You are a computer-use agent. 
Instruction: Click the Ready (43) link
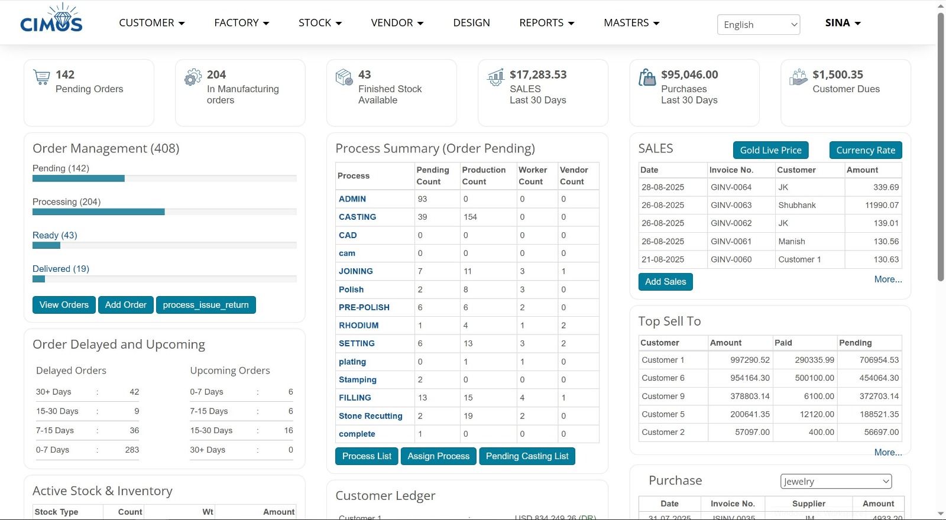point(55,235)
